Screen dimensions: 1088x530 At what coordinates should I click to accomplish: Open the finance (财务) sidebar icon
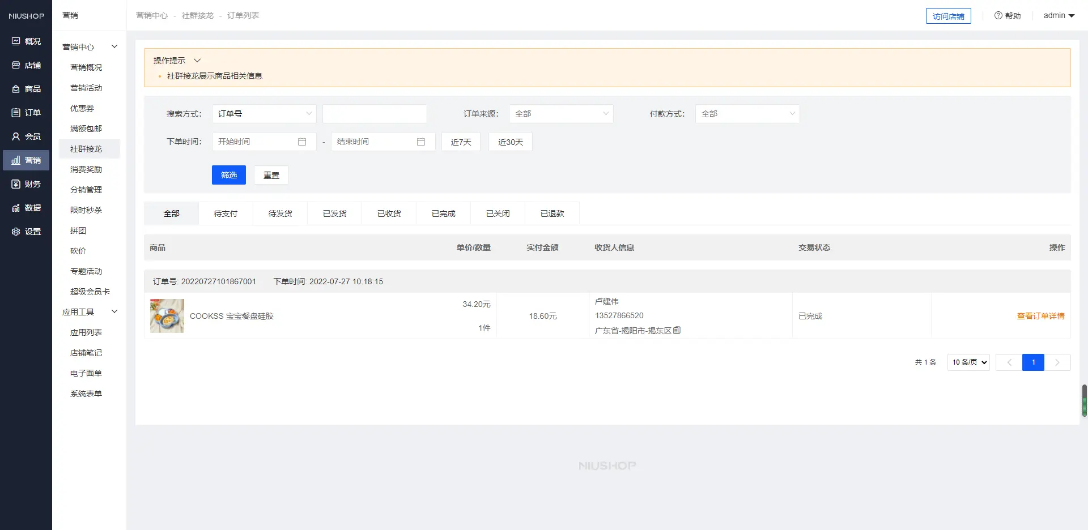(16, 184)
